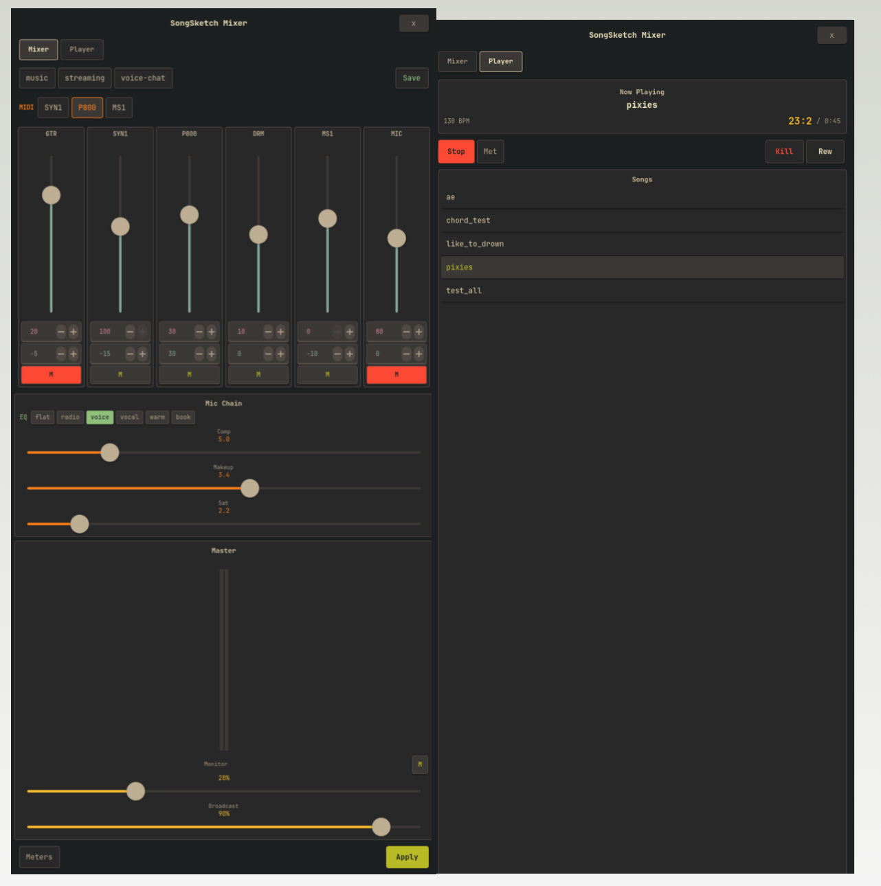Image resolution: width=881 pixels, height=886 pixels.
Task: Rewind the song with Rew
Action: (825, 152)
